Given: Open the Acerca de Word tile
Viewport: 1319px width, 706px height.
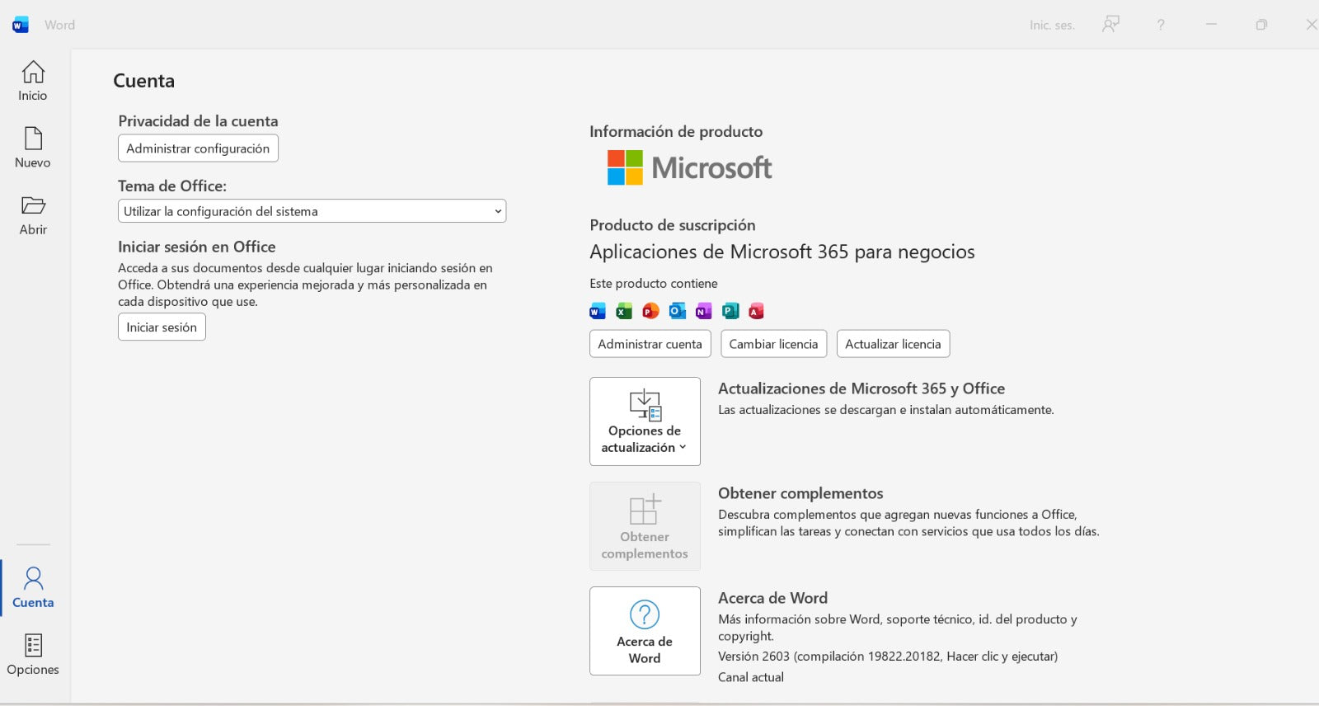Looking at the screenshot, I should [645, 631].
